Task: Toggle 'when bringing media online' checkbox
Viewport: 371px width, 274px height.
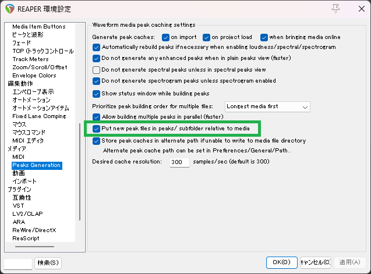Action: (x=264, y=37)
